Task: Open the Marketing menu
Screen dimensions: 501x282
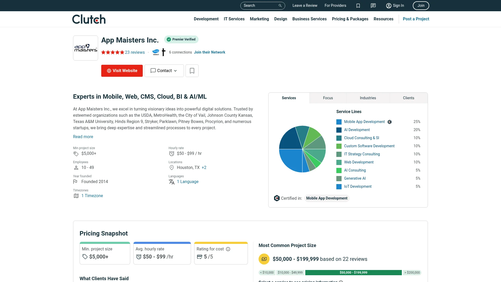Action: pos(259,19)
